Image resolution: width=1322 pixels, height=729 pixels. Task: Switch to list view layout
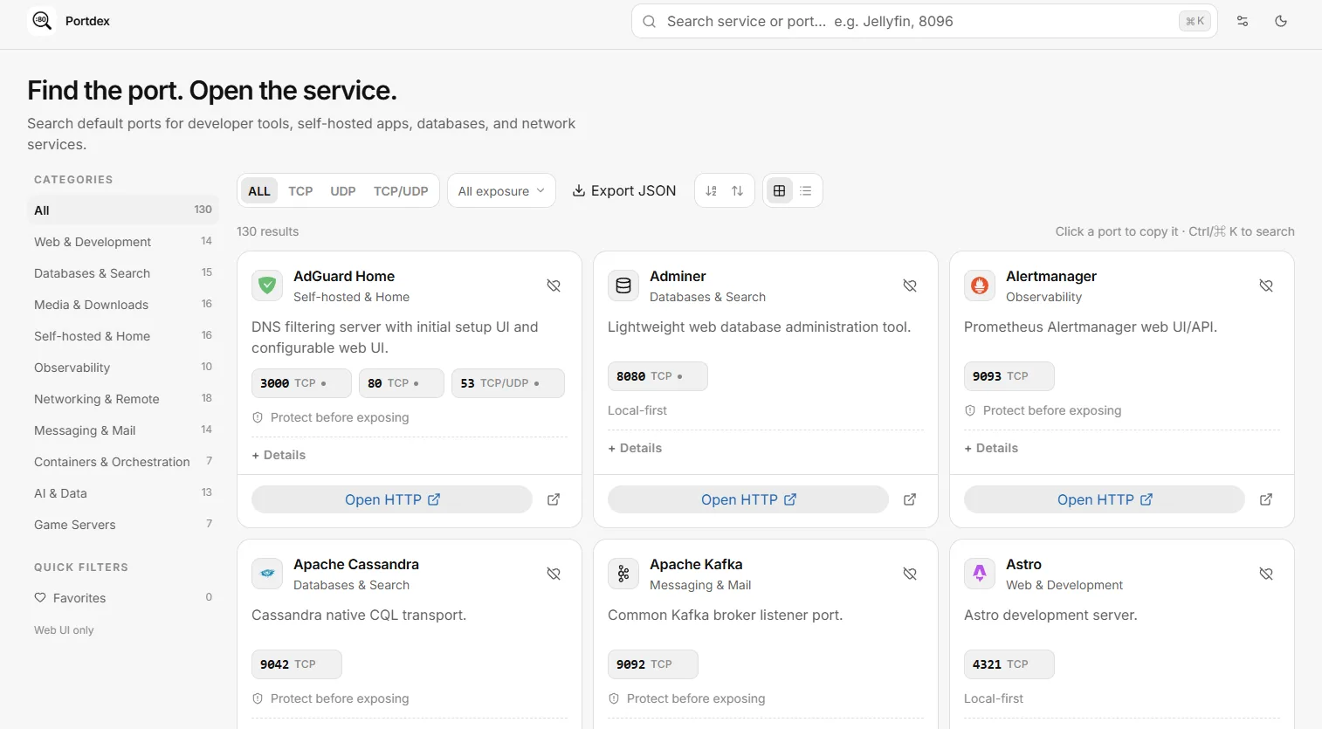click(806, 190)
